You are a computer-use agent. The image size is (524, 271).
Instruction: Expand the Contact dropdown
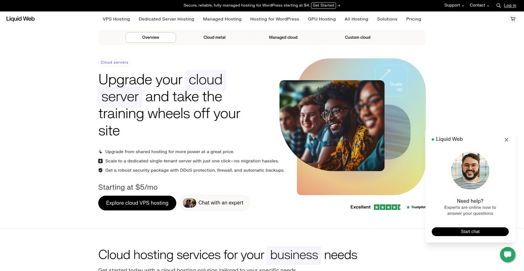click(x=479, y=5)
